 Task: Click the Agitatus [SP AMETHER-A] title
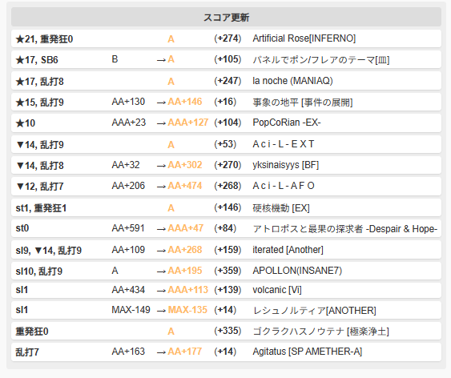point(307,352)
